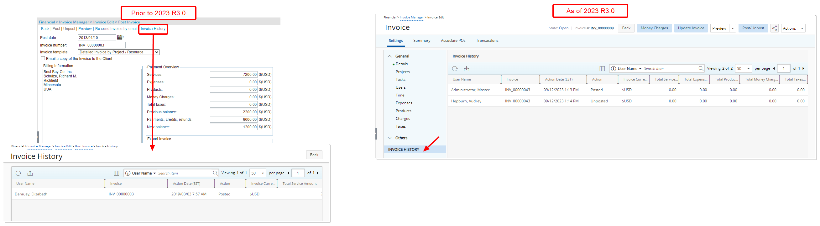Select Charges under General
Screen dimensions: 820x226
coord(403,119)
